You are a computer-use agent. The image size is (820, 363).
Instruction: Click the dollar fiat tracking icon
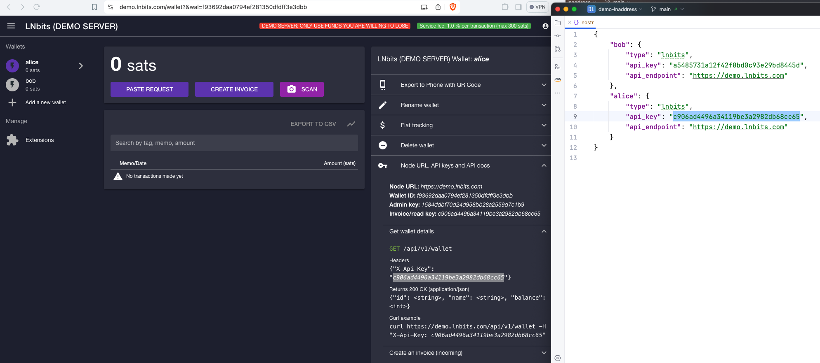383,125
